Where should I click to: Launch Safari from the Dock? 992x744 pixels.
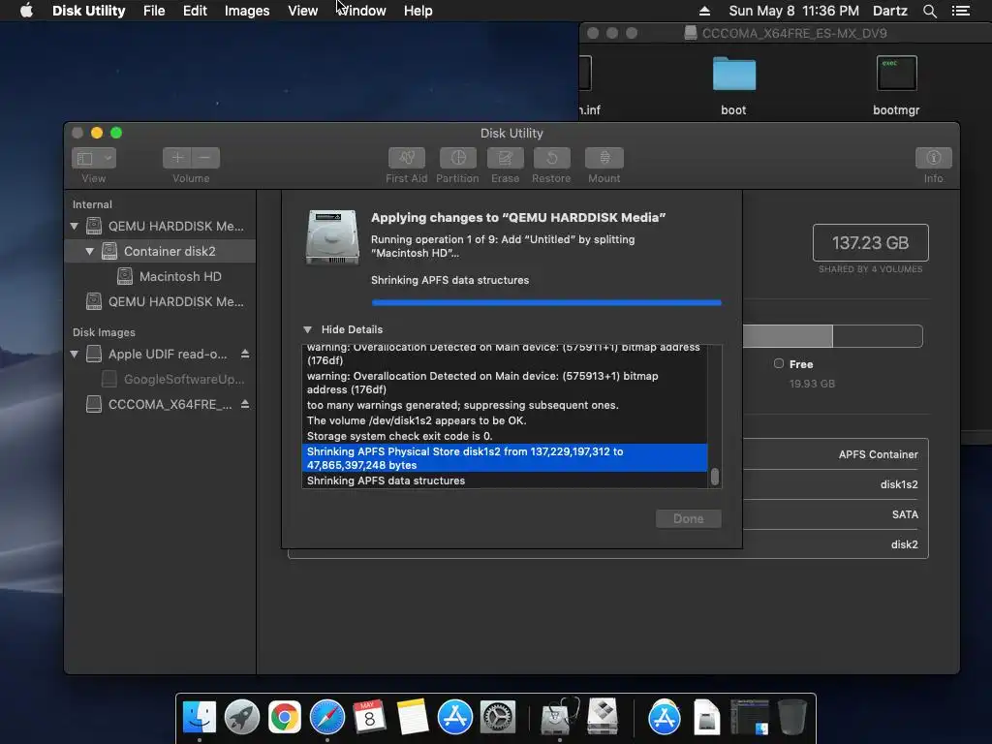327,718
